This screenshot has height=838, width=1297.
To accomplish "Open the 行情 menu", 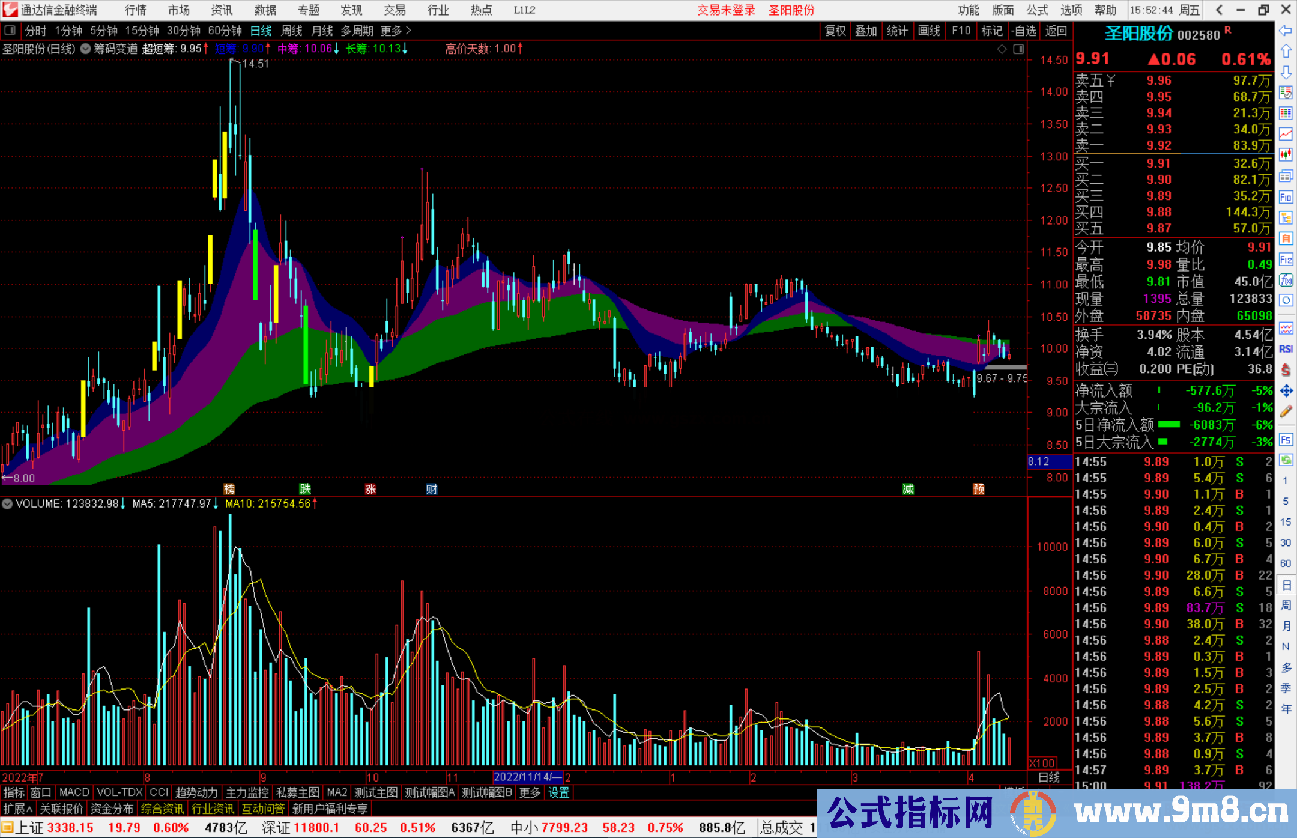I will (x=136, y=10).
